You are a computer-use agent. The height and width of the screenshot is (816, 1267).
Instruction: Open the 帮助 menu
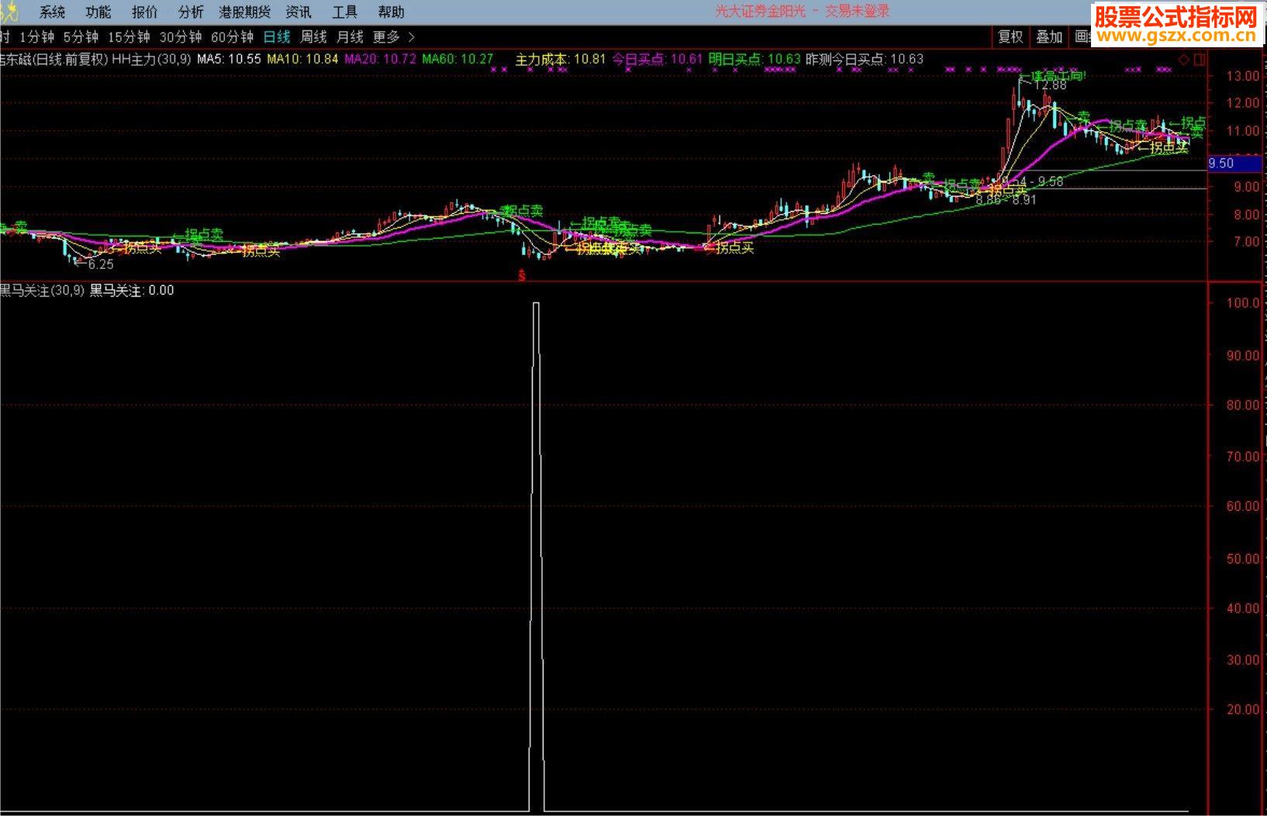click(391, 12)
